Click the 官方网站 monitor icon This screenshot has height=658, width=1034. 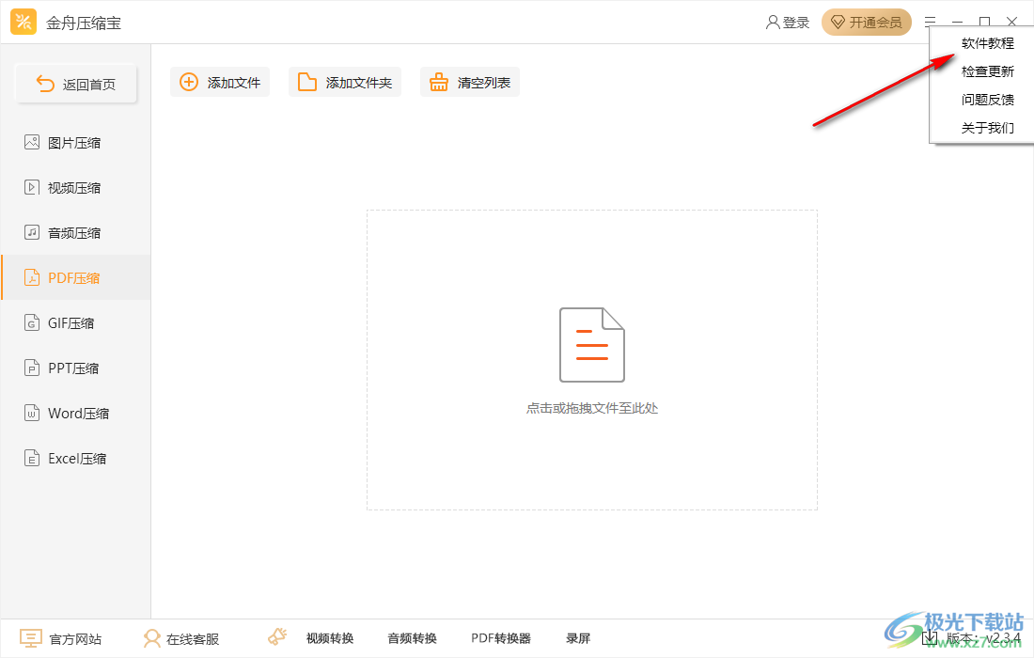click(30, 638)
